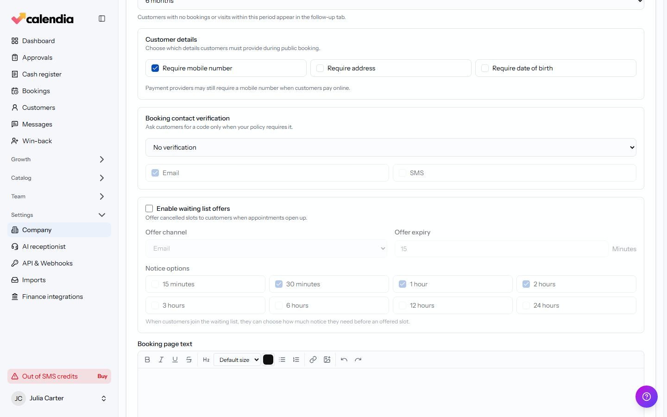Uncheck the 30 minutes notice option
The height and width of the screenshot is (417, 667).
coord(279,284)
